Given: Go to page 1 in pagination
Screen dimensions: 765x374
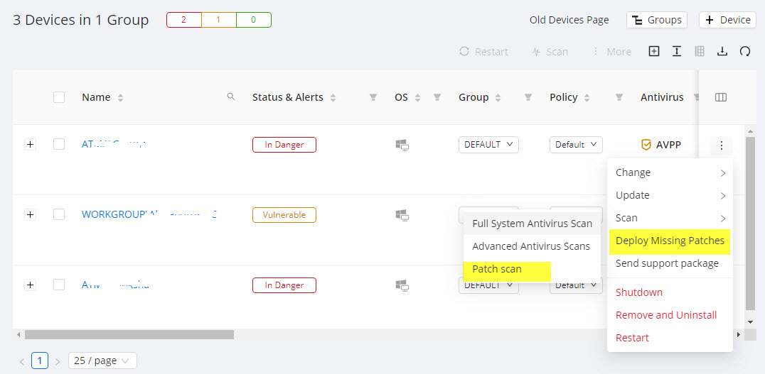Looking at the screenshot, I should tap(40, 361).
